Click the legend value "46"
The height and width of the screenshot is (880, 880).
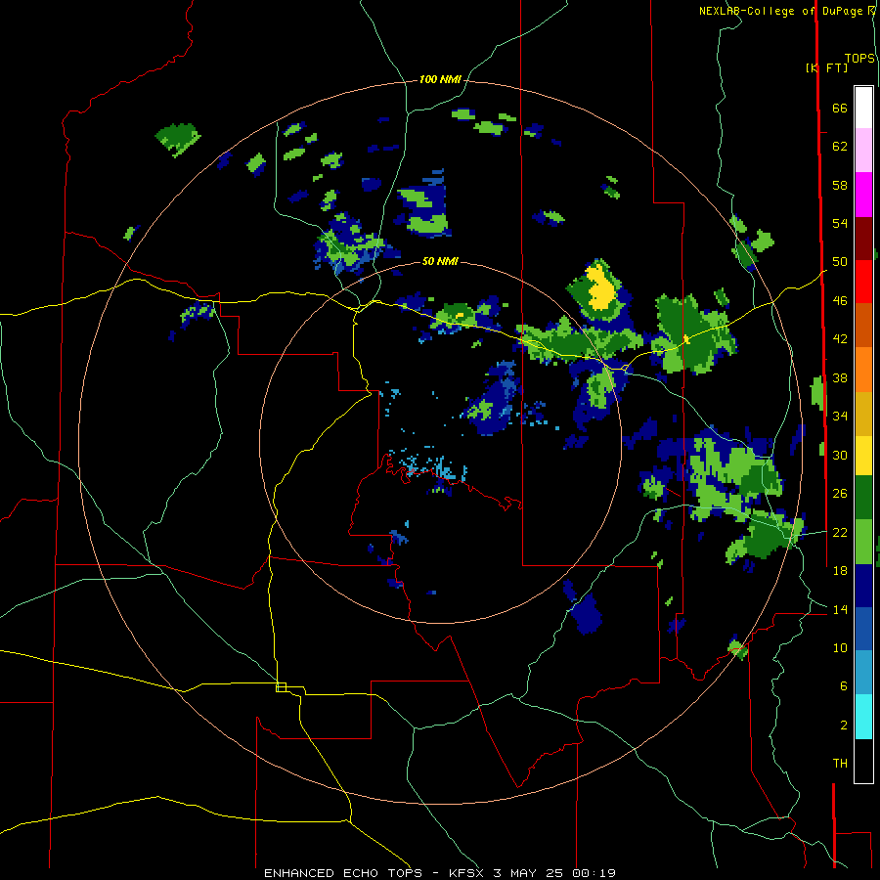840,301
